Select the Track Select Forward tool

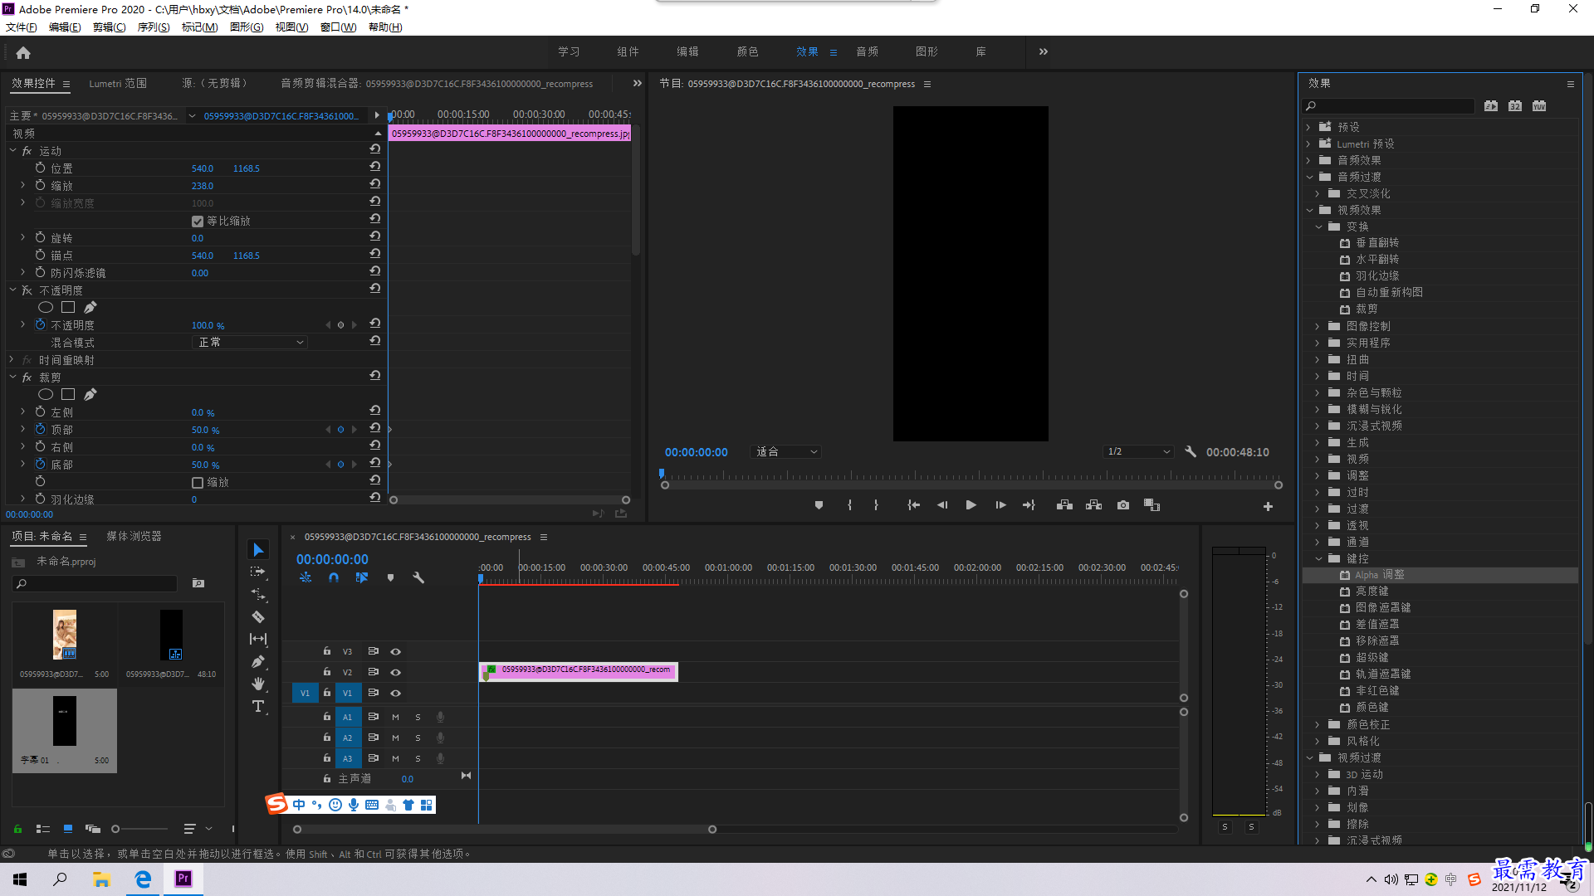click(x=258, y=572)
